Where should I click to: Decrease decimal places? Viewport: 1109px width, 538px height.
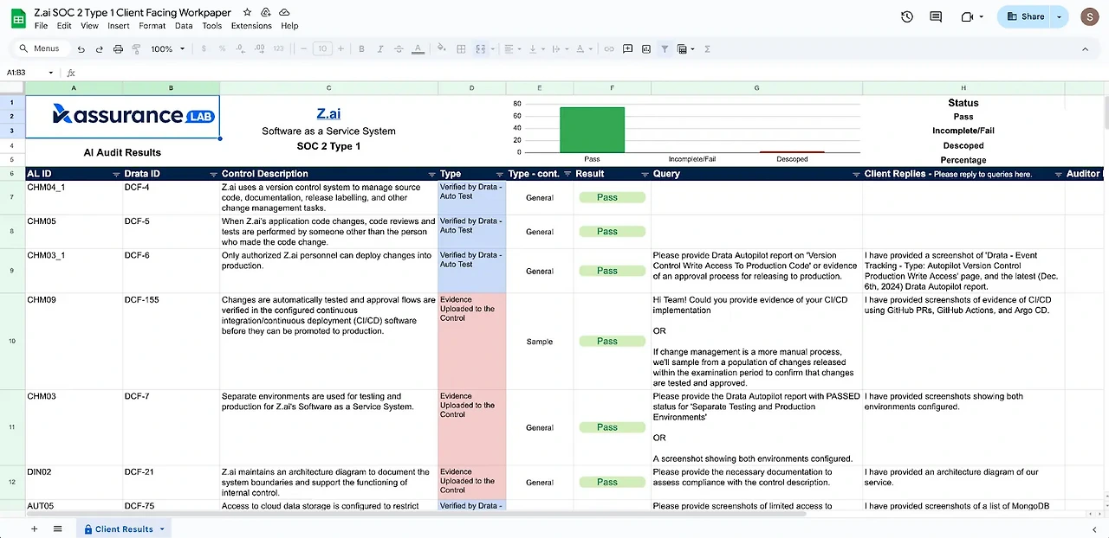click(x=239, y=49)
